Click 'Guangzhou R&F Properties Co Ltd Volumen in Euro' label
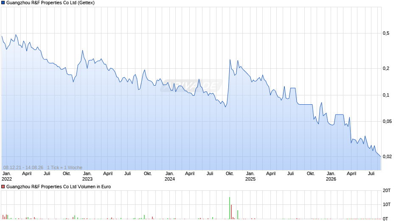This screenshot has width=399, height=223. [59, 187]
